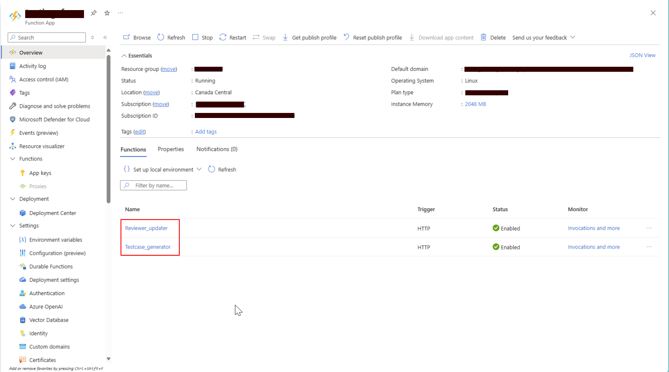Click the Configuration (preview) icon
The image size is (669, 372).
(x=23, y=253)
